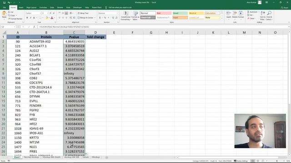Toggle Wrap Text

pyautogui.click(x=83, y=13)
